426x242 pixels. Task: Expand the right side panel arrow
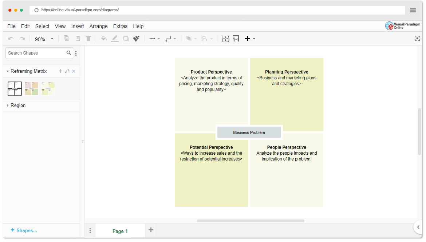418,227
